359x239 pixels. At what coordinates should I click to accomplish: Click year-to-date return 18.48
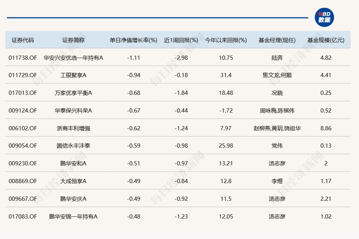pos(226,93)
